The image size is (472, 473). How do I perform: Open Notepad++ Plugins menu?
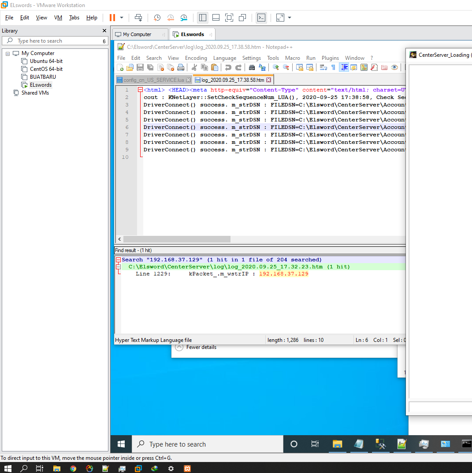point(330,58)
